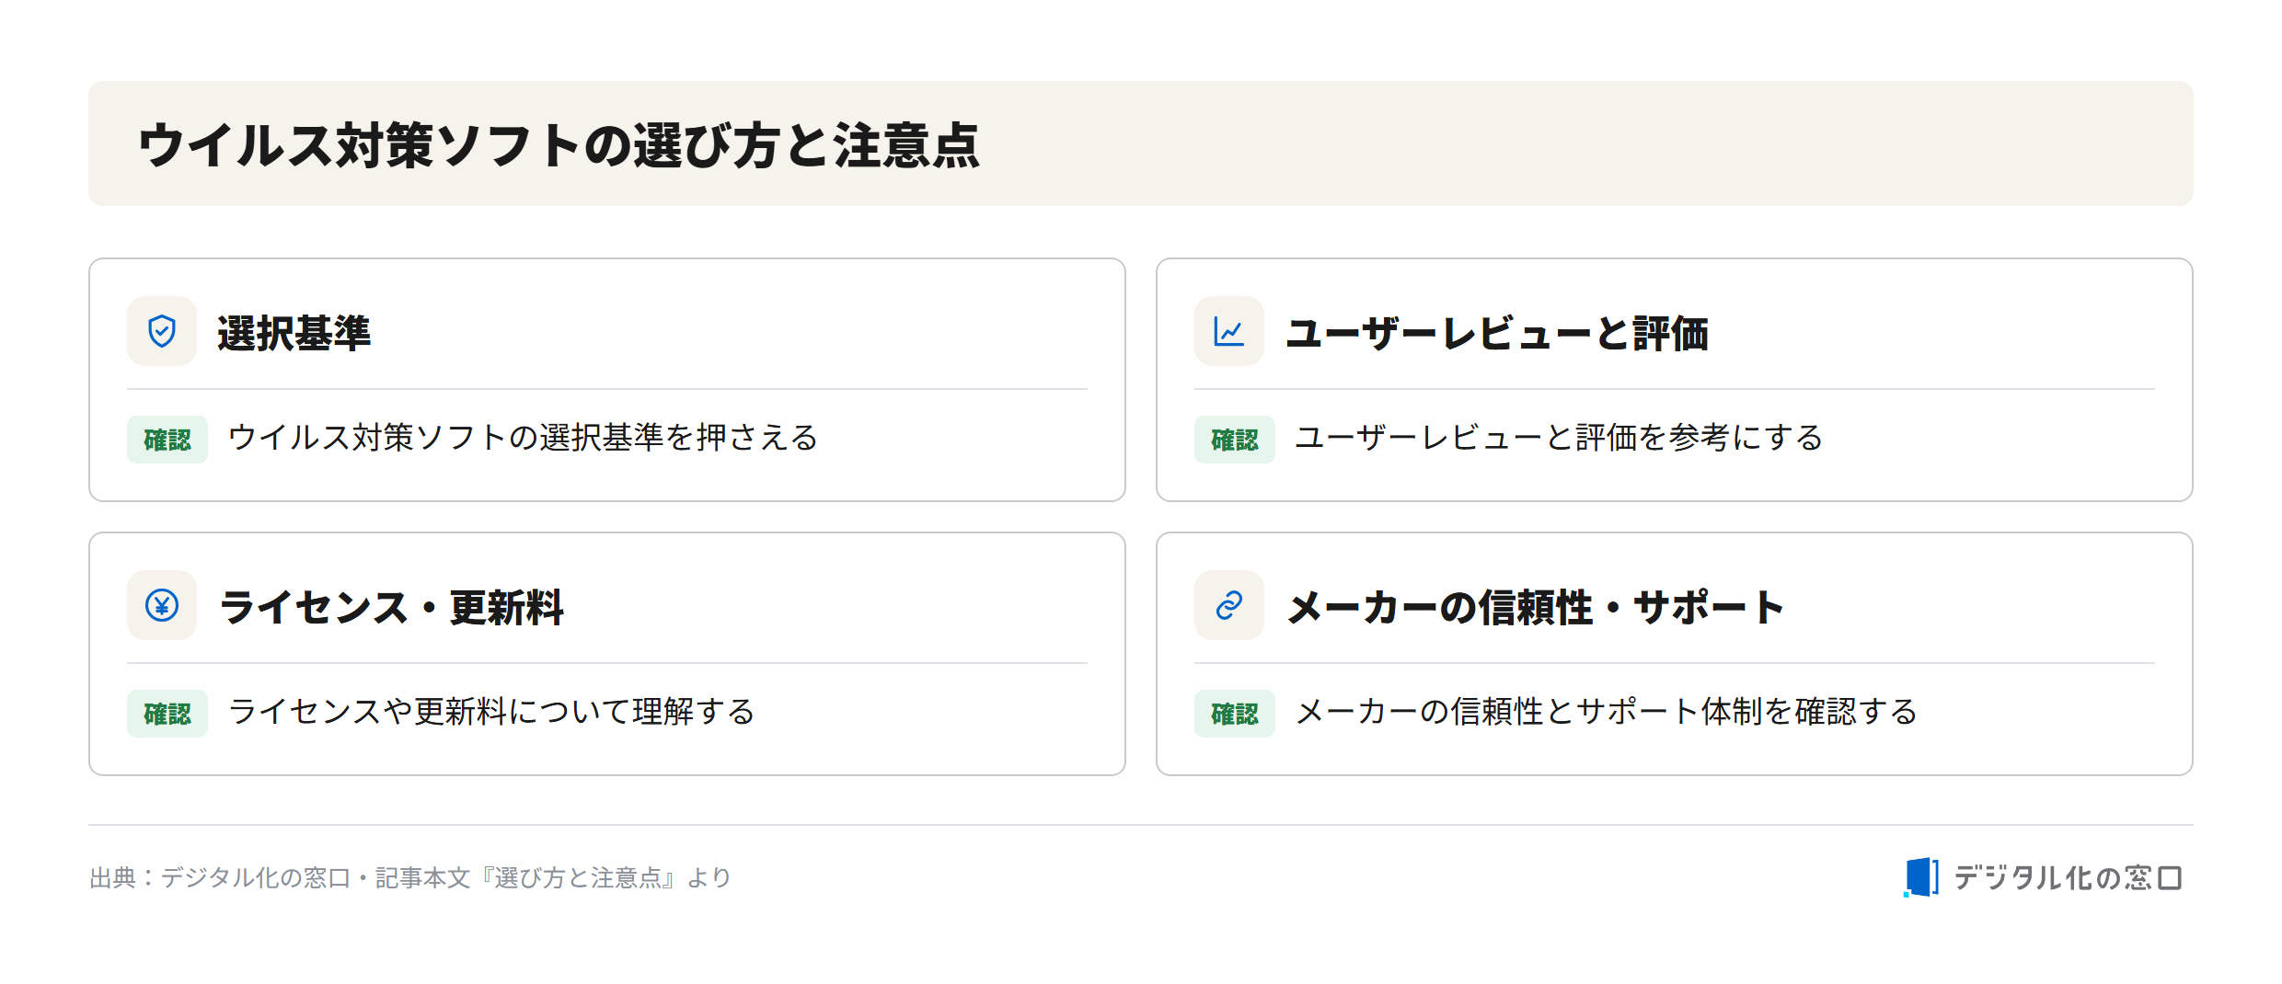Click the main title ウイルス対策ソフトの選び方と注意点
This screenshot has height=984, width=2282.
(559, 145)
